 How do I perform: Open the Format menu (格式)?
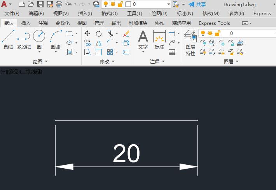point(110,14)
